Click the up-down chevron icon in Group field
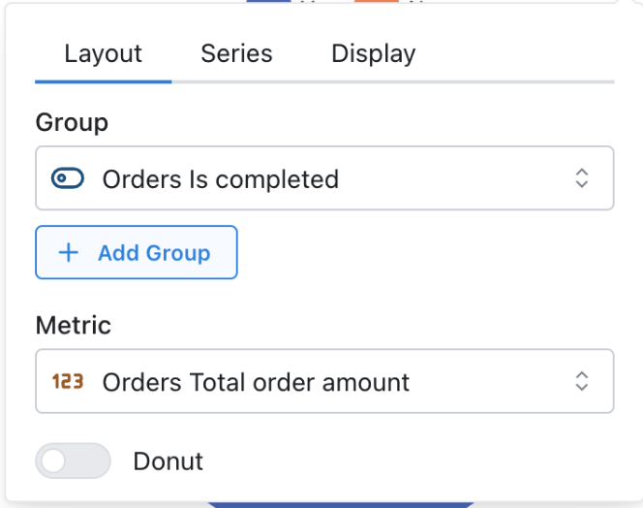 (x=581, y=178)
